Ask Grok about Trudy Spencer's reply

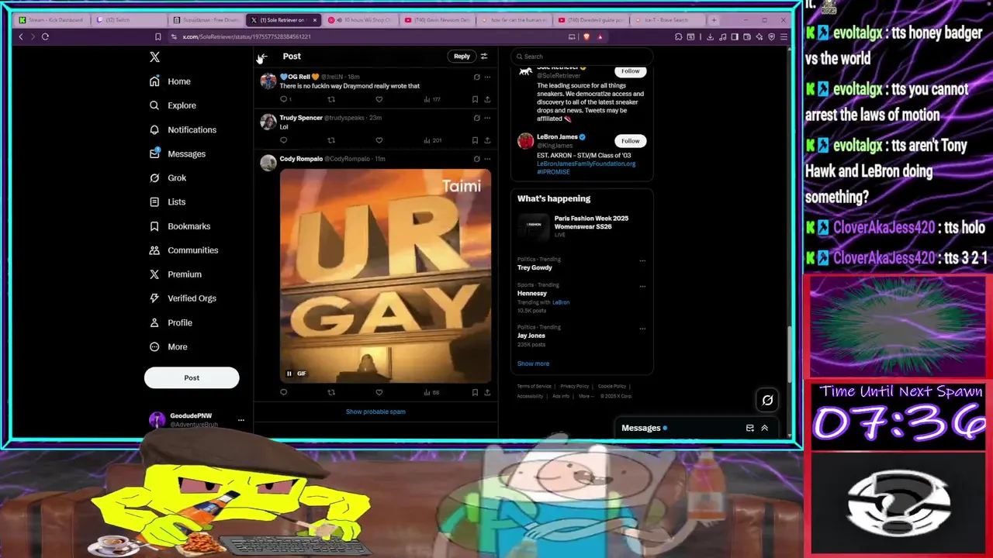[x=476, y=118]
